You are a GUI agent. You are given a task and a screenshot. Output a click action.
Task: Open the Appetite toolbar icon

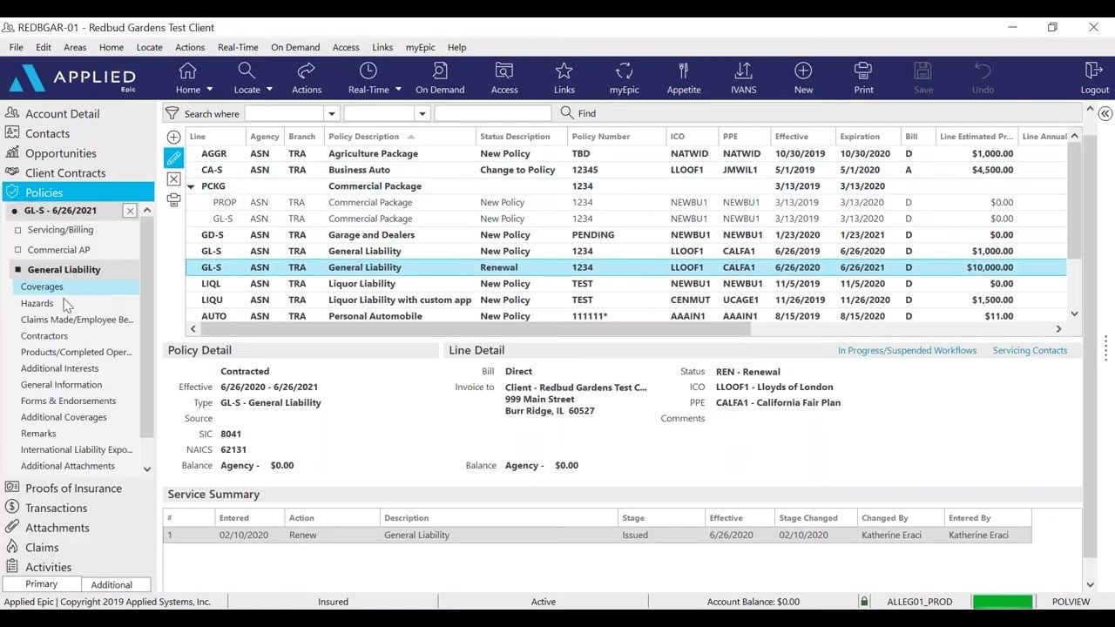pyautogui.click(x=684, y=71)
